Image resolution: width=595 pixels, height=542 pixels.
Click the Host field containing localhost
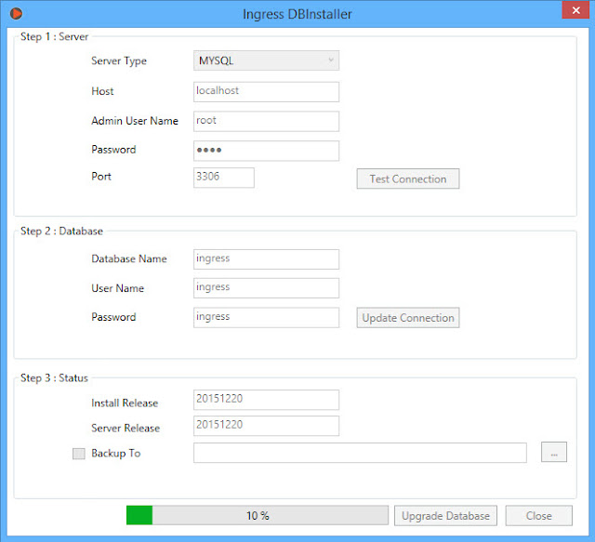pos(266,92)
